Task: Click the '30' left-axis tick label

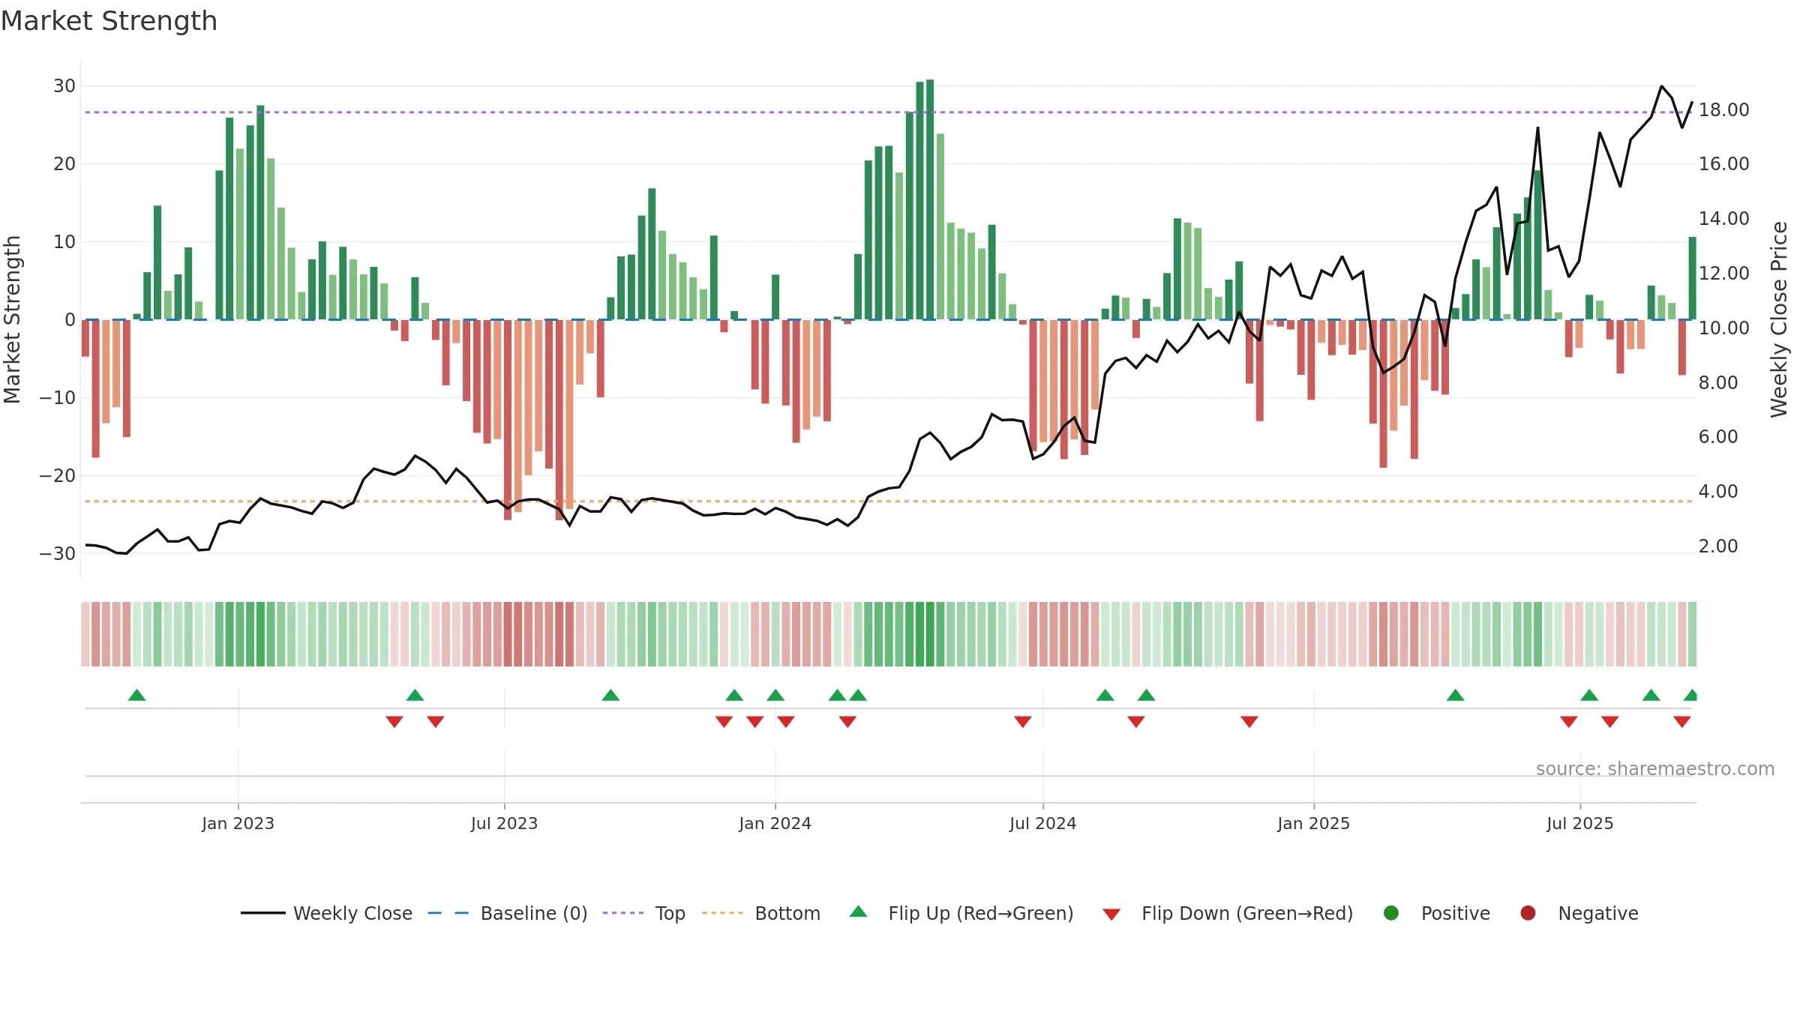Action: tap(64, 86)
